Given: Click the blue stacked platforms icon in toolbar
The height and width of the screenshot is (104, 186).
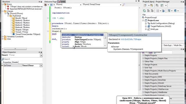Looking at the screenshot, I should pos(175,11).
